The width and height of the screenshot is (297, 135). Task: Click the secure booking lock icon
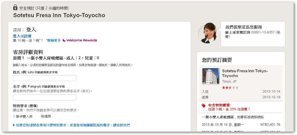pyautogui.click(x=15, y=8)
